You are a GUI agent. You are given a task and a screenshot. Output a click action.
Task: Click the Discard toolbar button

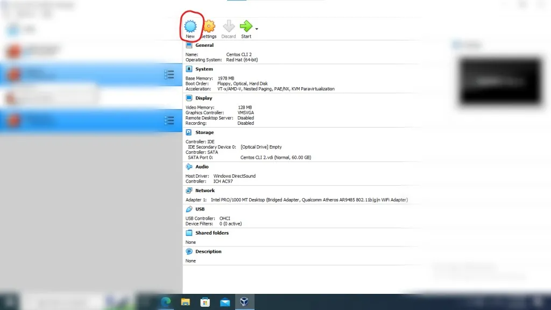pos(228,29)
